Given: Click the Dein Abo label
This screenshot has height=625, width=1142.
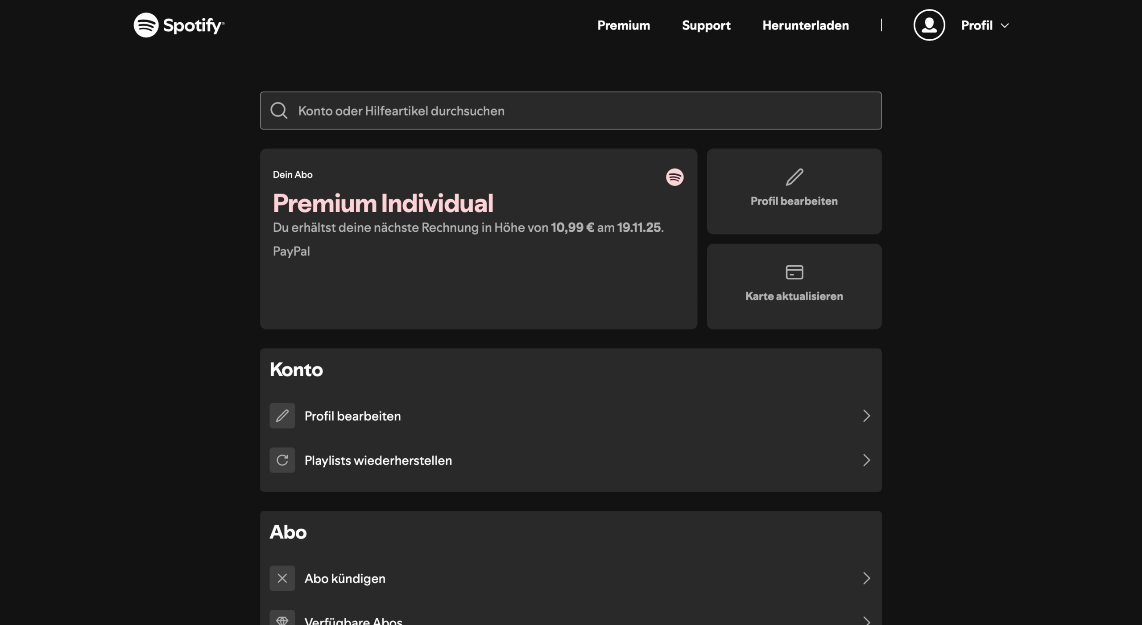Looking at the screenshot, I should pyautogui.click(x=293, y=175).
